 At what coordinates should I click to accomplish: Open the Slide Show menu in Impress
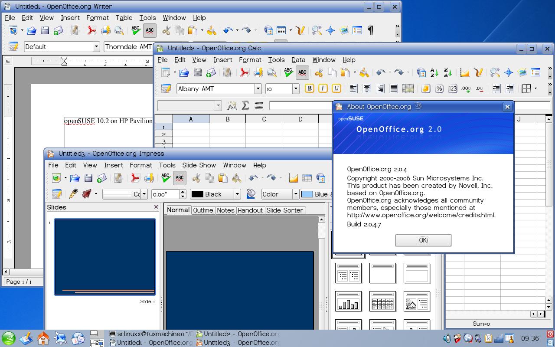pyautogui.click(x=199, y=165)
